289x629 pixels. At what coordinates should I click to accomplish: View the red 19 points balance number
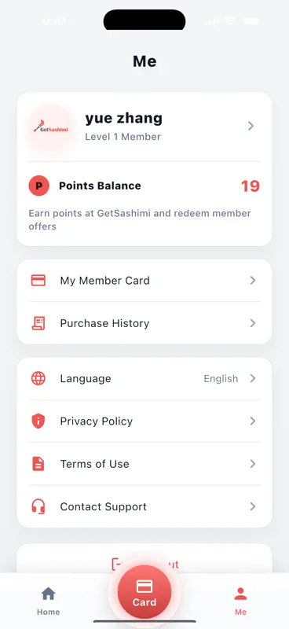(250, 186)
